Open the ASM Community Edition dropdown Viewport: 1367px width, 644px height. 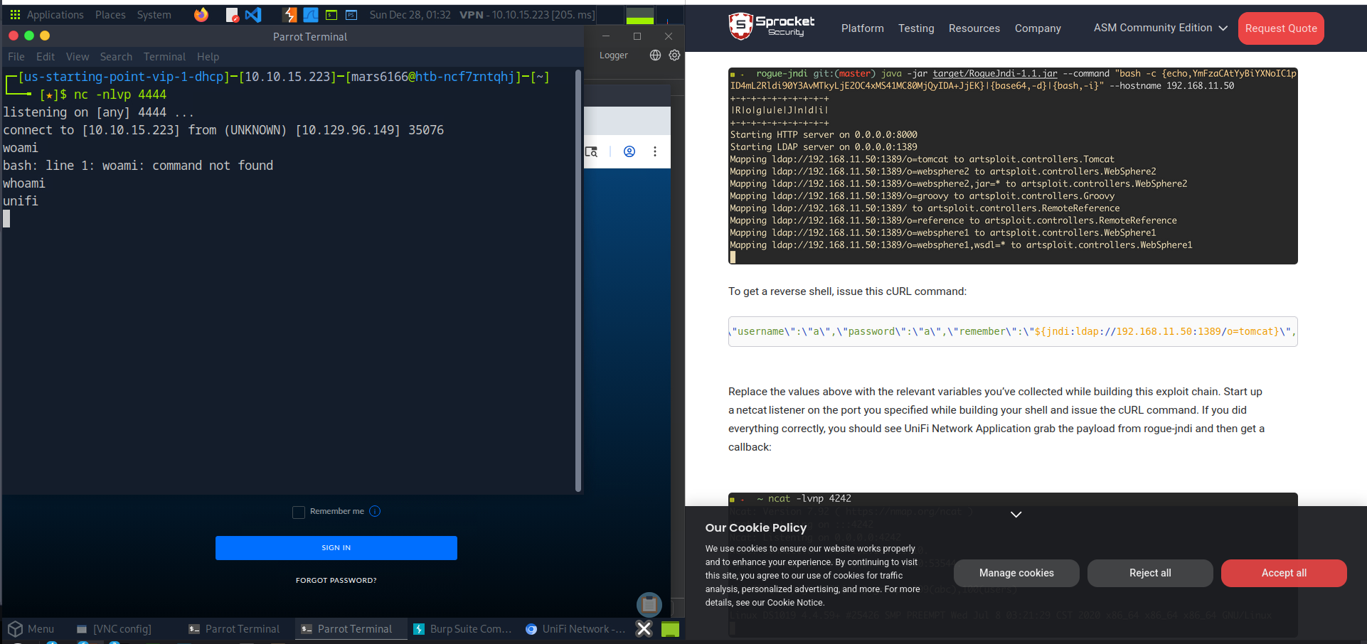(x=1159, y=28)
